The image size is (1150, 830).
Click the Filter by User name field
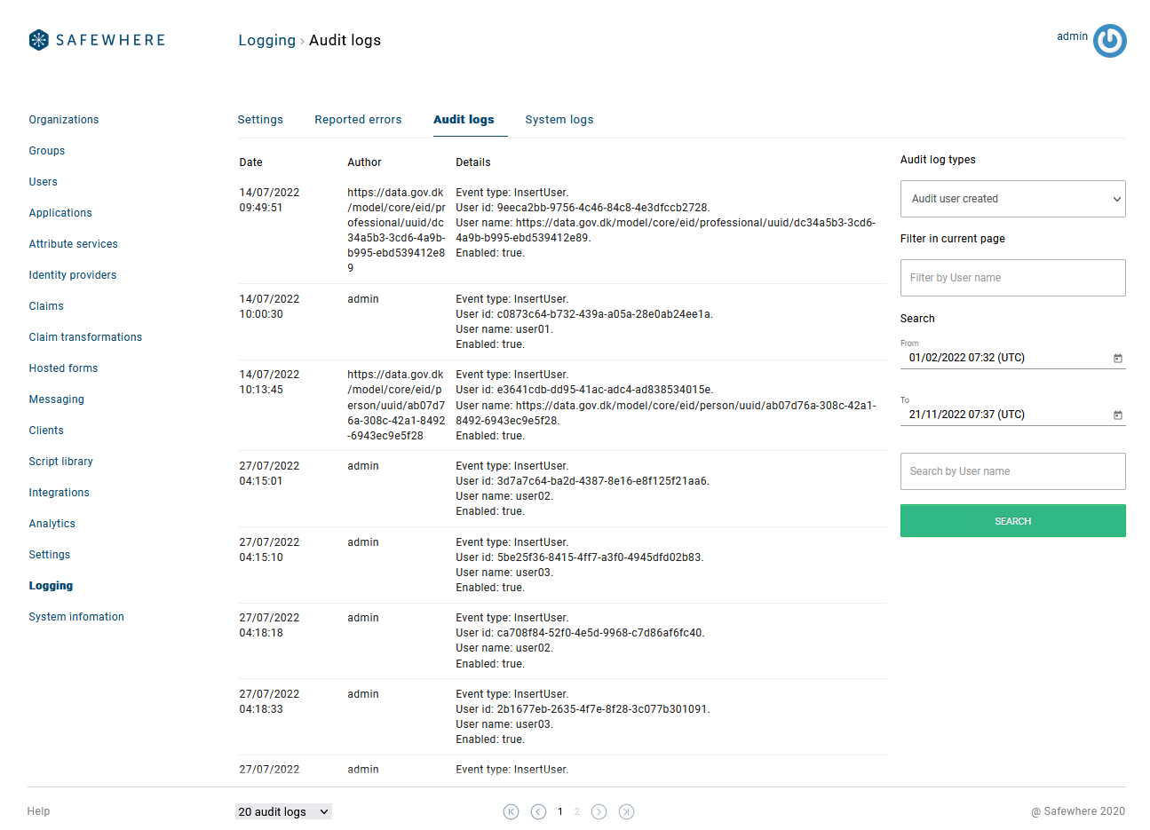[x=1012, y=278]
